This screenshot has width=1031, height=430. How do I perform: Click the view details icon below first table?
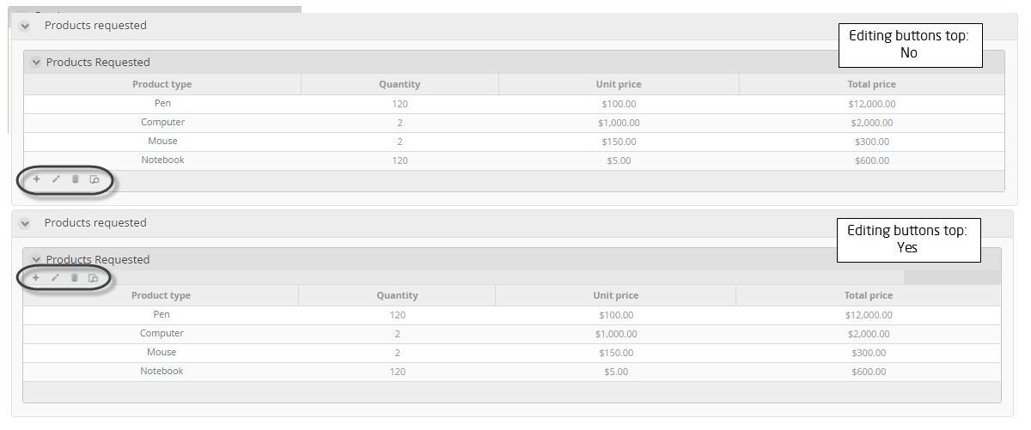pyautogui.click(x=95, y=180)
